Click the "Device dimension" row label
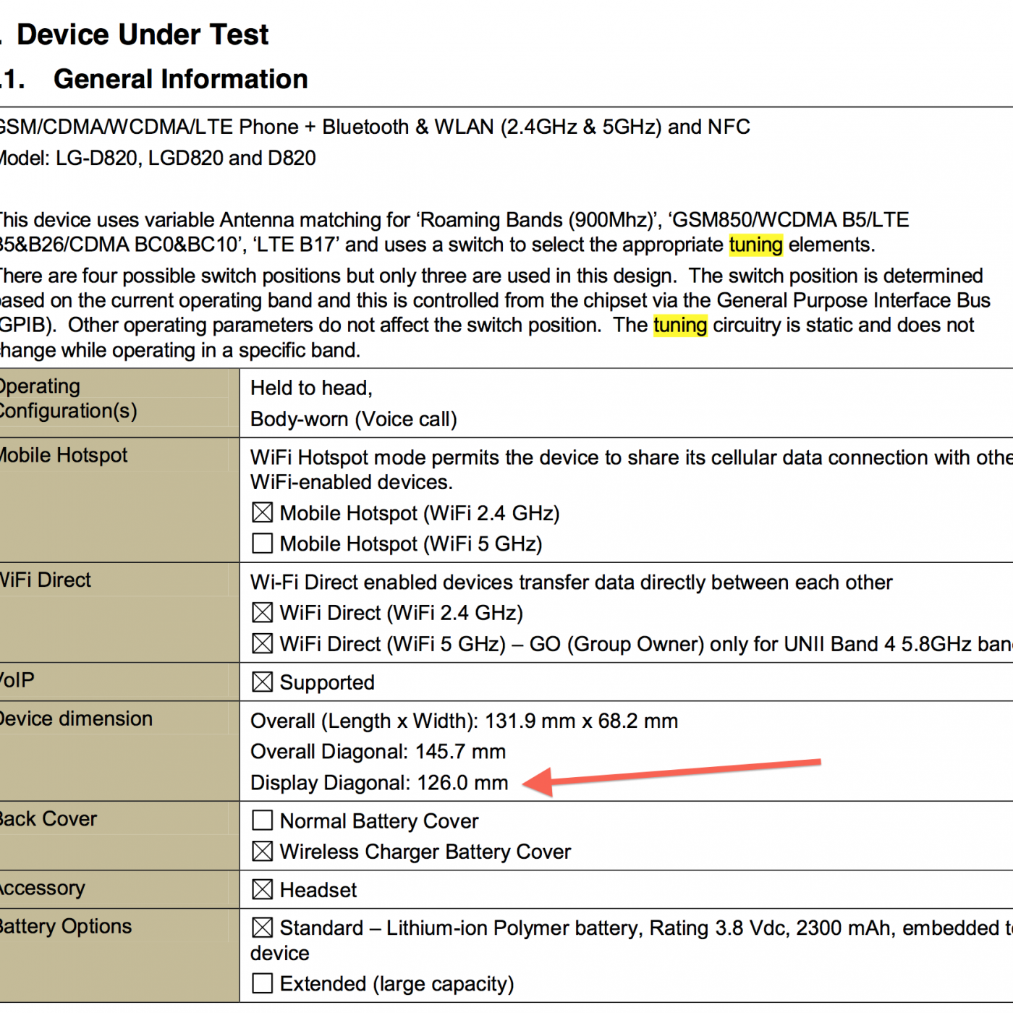This screenshot has width=1013, height=1013. click(x=76, y=719)
